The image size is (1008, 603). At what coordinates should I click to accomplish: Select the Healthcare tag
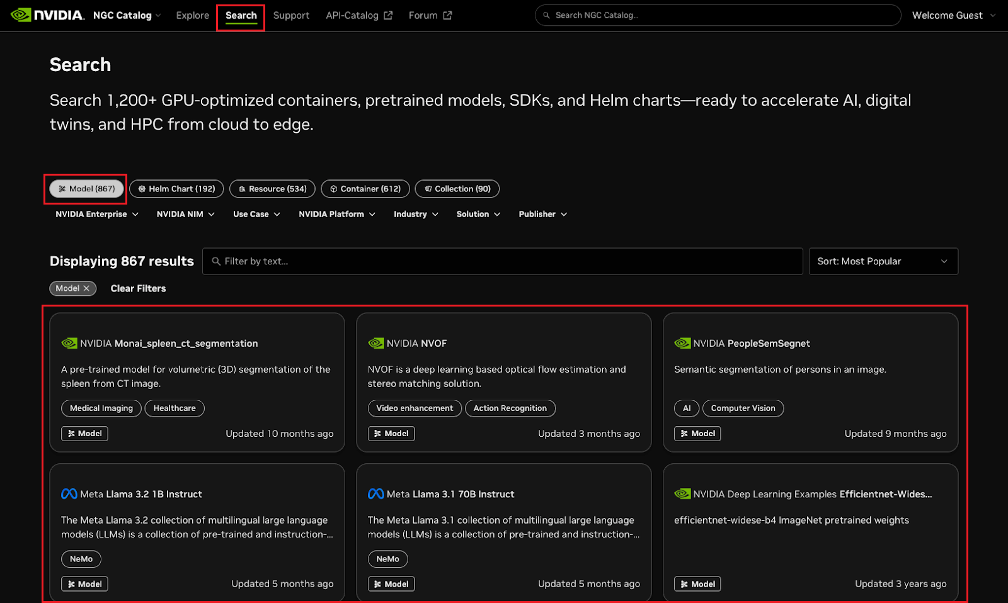175,408
